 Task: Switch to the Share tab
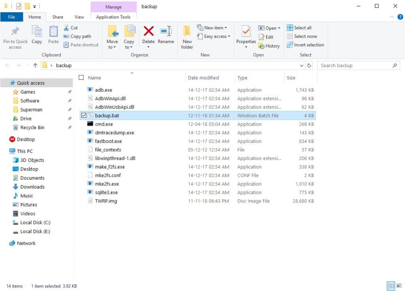[x=58, y=17]
